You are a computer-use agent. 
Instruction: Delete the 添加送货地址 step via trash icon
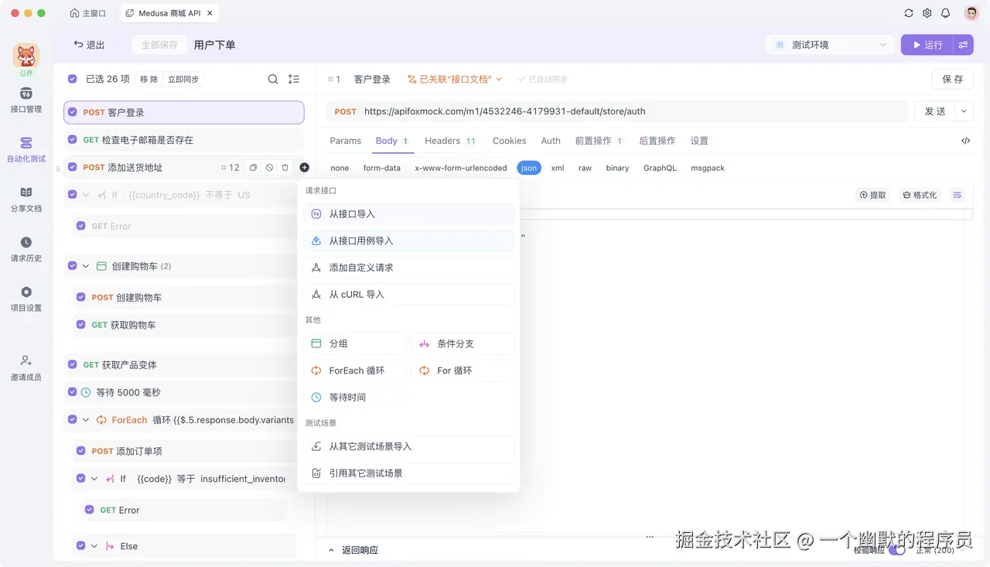(285, 167)
